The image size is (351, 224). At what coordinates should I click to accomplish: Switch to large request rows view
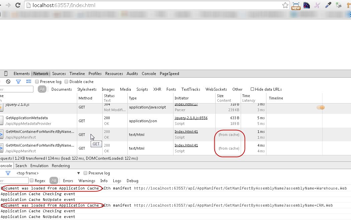click(x=29, y=82)
